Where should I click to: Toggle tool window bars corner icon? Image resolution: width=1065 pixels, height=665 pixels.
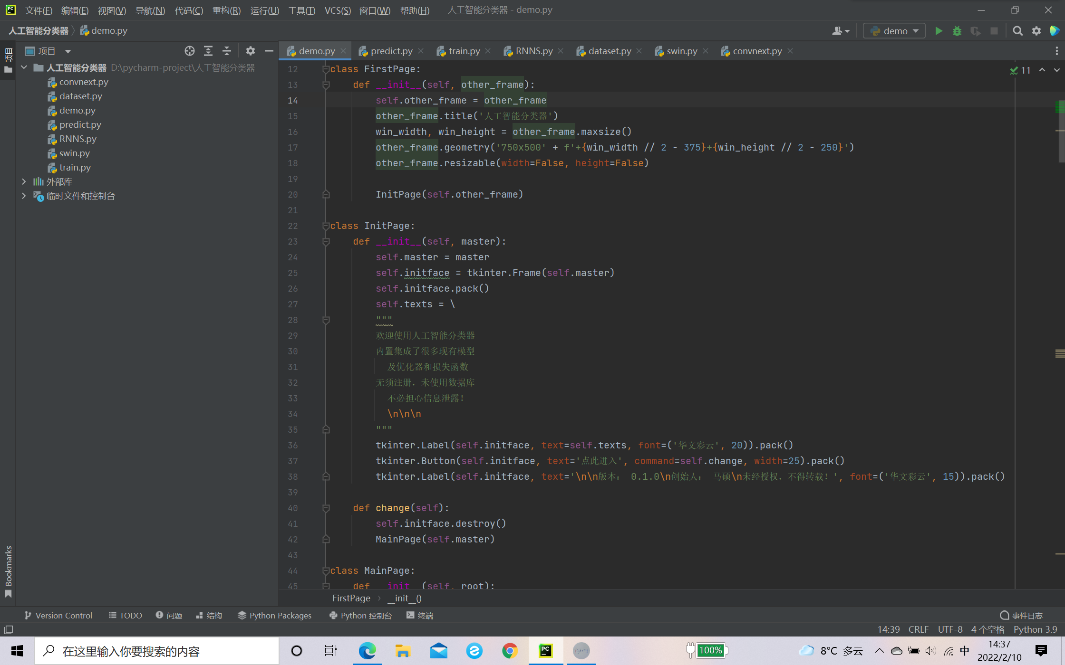(x=9, y=629)
